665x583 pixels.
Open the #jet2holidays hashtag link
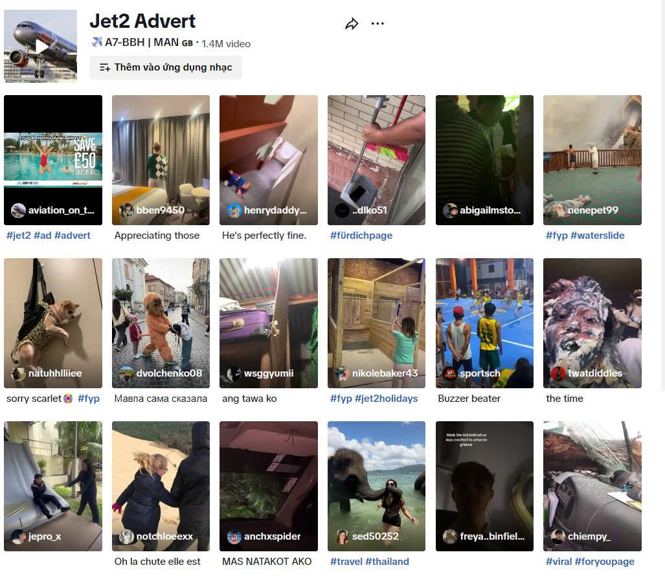coord(386,399)
